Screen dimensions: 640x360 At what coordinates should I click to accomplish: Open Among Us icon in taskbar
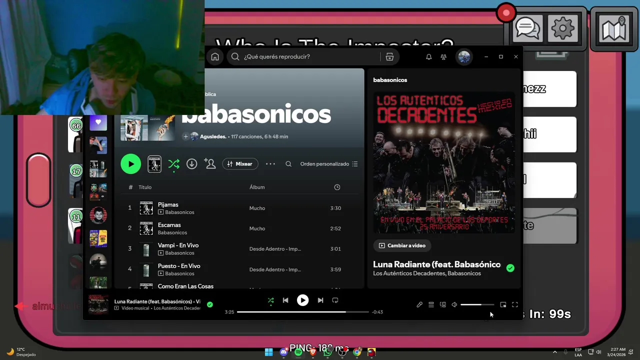(x=371, y=352)
